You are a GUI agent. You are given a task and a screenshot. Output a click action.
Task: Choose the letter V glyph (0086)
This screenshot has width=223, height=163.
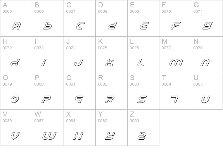pos(15,136)
